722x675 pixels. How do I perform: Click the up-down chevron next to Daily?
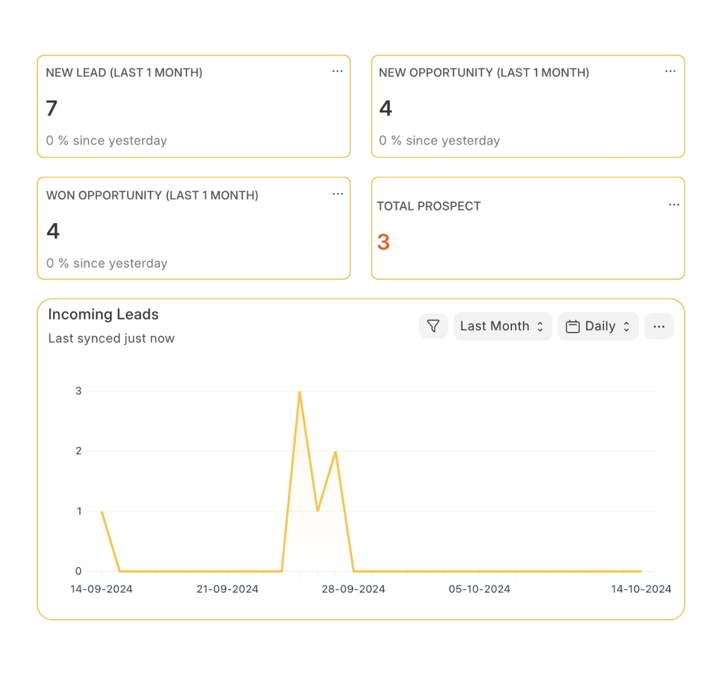(626, 326)
